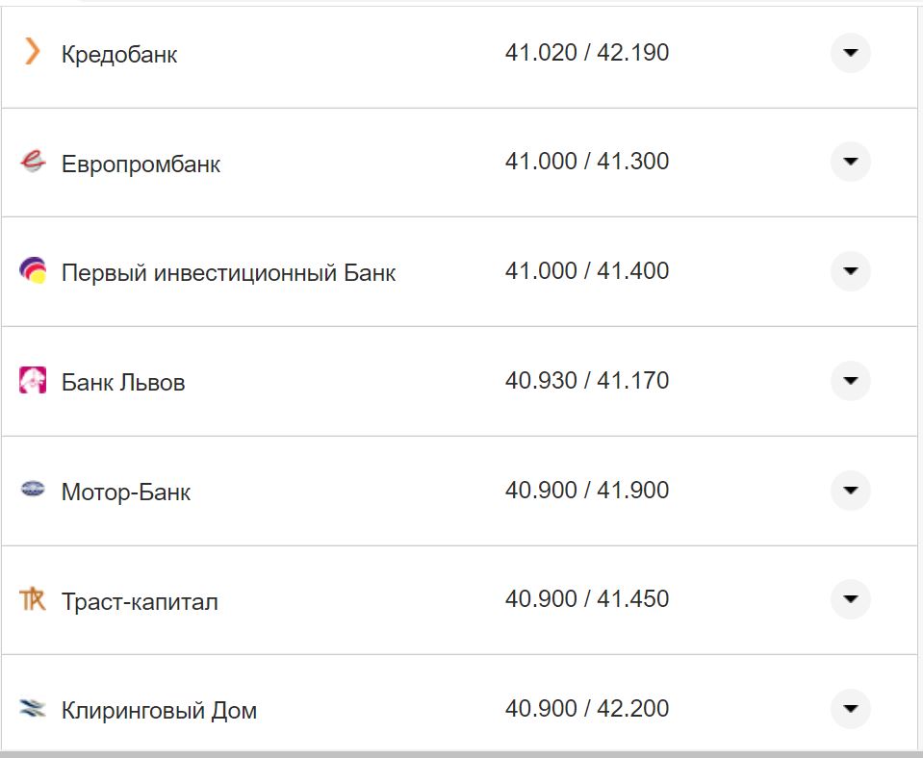Expand the Мотор-Банк rate details dropdown

tap(850, 490)
